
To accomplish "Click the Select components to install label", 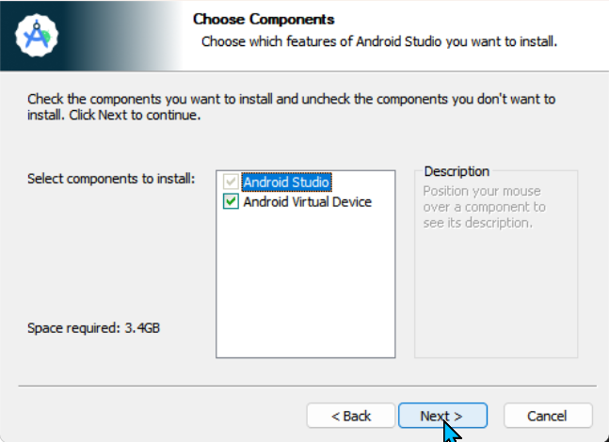I will tap(111, 179).
